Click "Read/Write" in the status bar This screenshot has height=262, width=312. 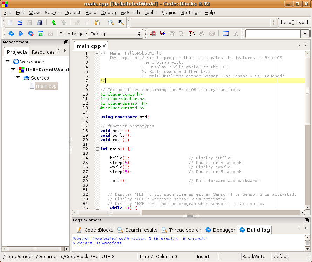[x=253, y=257]
